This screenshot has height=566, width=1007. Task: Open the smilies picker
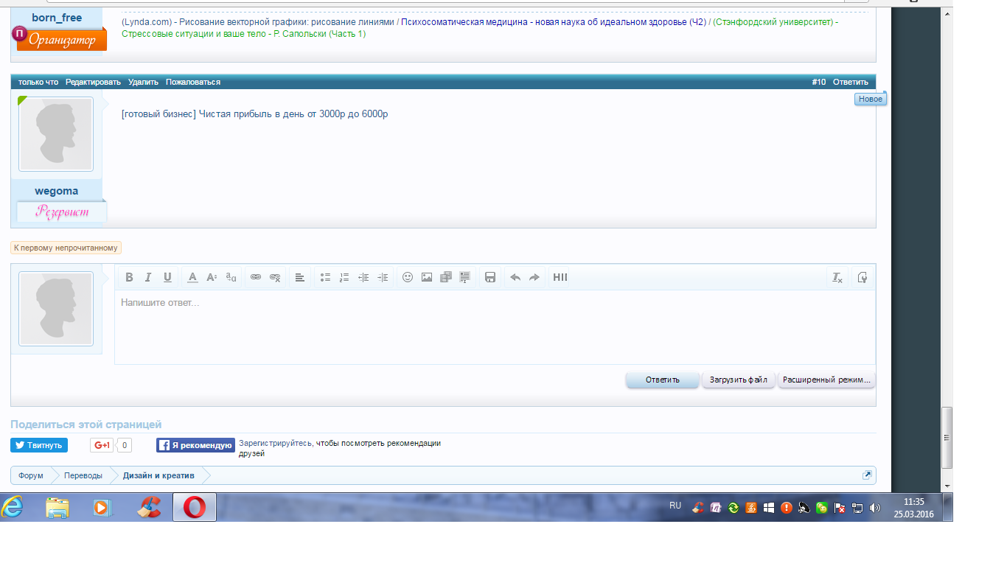tap(407, 278)
